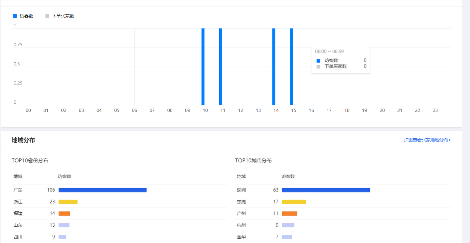Click the tooltip time range 06:00 ~ 06:59
This screenshot has height=243, width=470.
(329, 52)
